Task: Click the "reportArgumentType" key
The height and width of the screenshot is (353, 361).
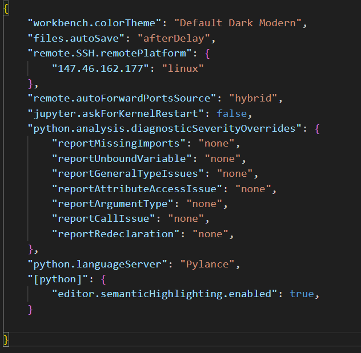Action: [113, 204]
